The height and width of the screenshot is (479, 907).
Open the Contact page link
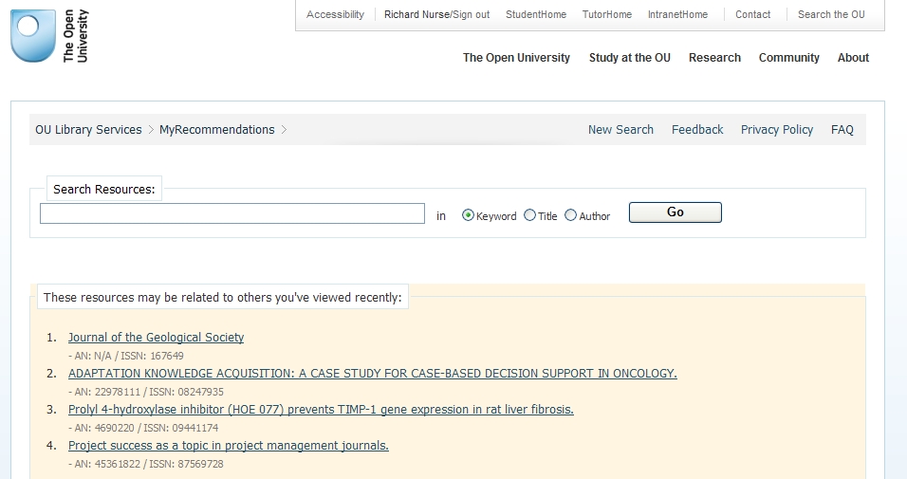click(x=752, y=14)
